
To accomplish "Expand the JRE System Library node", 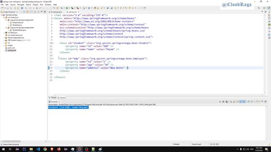I will (x=4, y=40).
